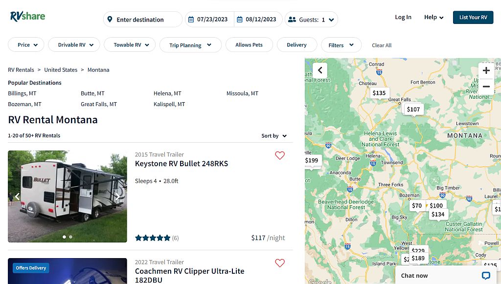Click the List Your RV button
The image size is (501, 284).
point(473,17)
